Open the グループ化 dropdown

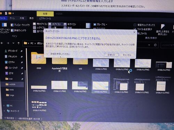[100, 25]
